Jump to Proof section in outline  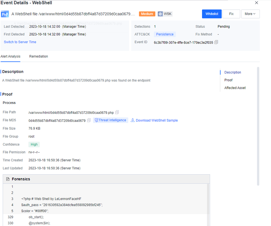(x=228, y=80)
